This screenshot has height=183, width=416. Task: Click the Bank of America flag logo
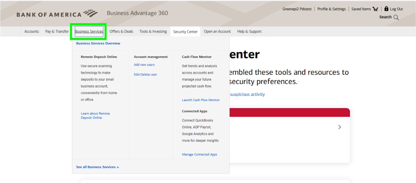(90, 14)
